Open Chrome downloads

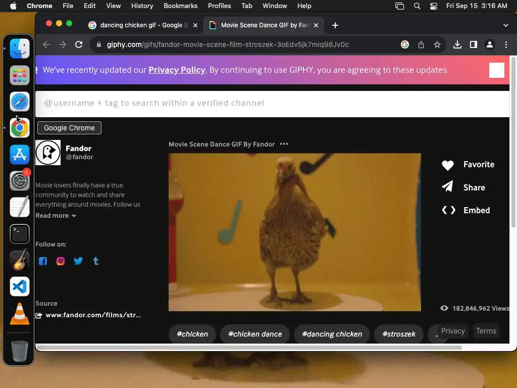point(457,44)
